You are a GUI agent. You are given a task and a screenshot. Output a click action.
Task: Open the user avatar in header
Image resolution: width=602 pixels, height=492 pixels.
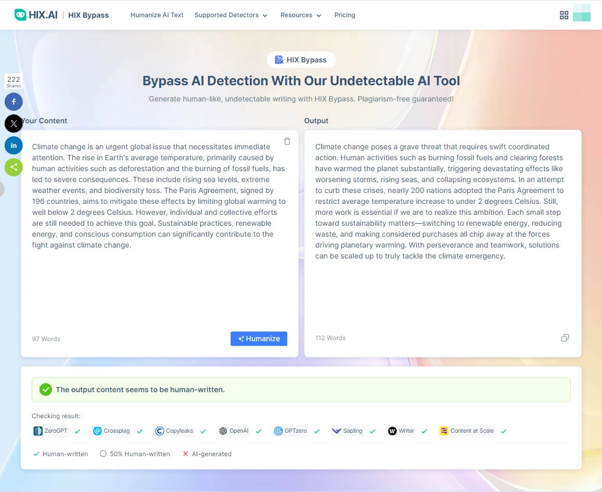click(x=581, y=12)
